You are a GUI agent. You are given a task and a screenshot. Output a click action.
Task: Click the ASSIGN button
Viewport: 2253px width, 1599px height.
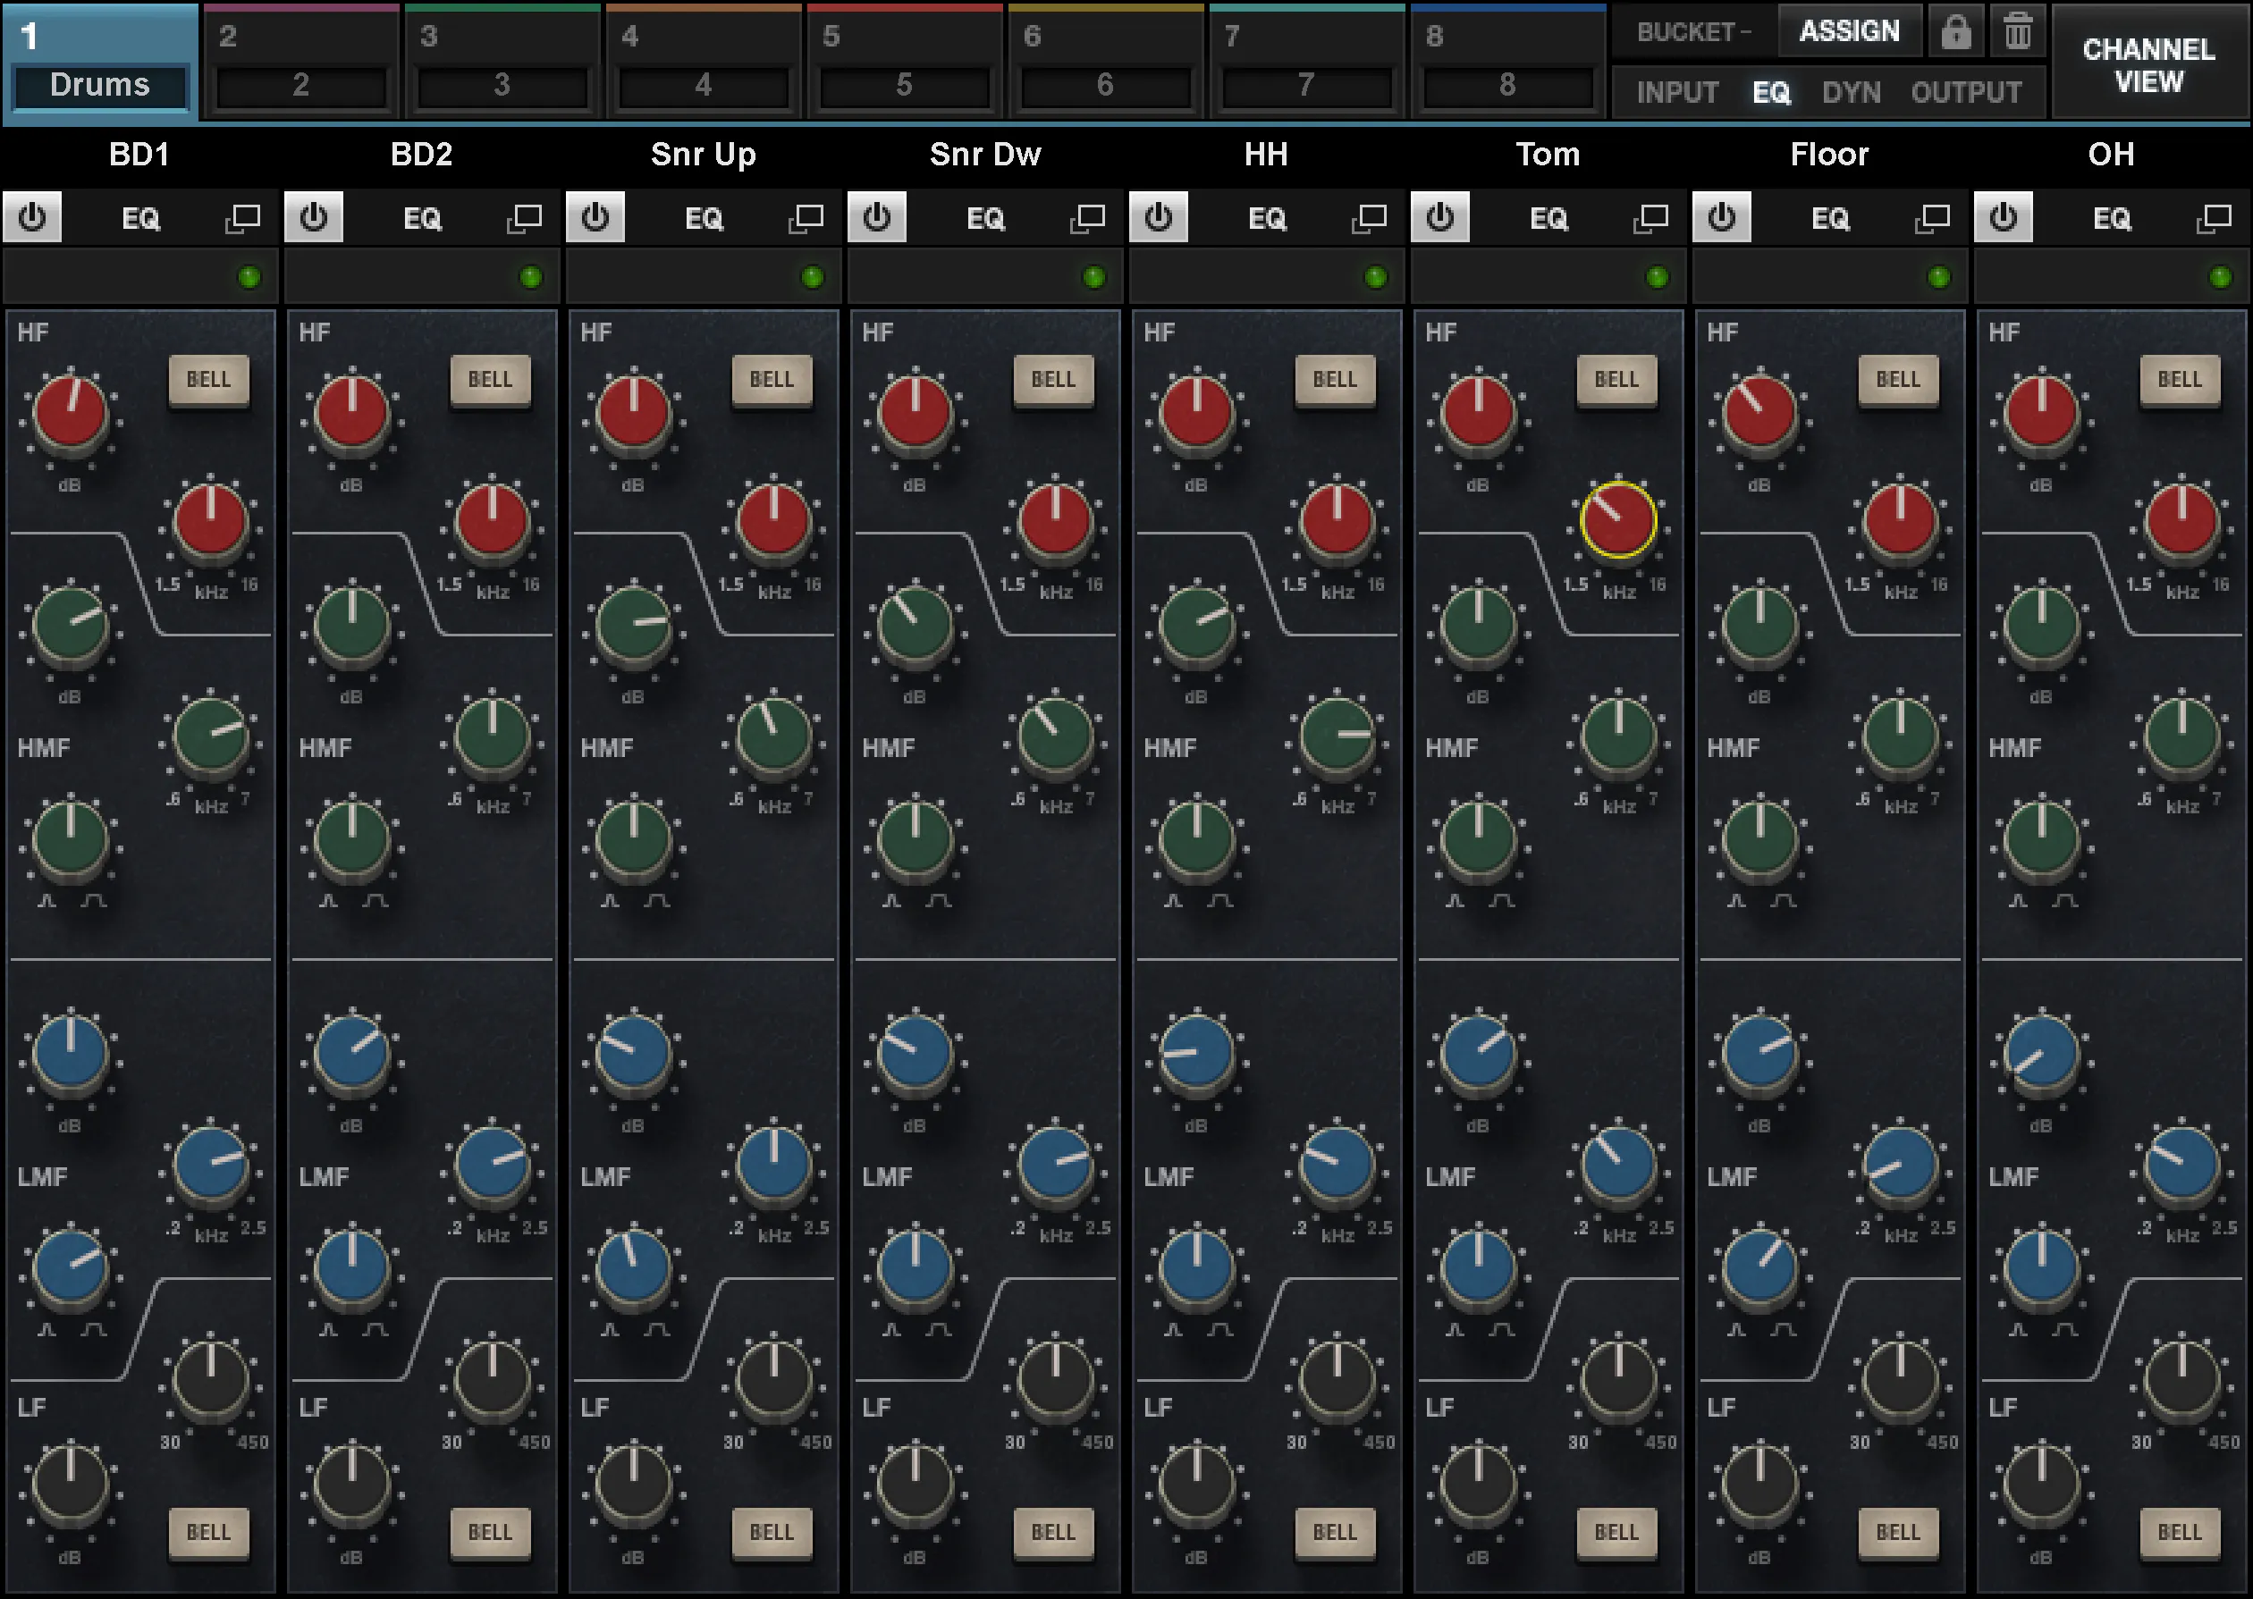[x=1849, y=31]
